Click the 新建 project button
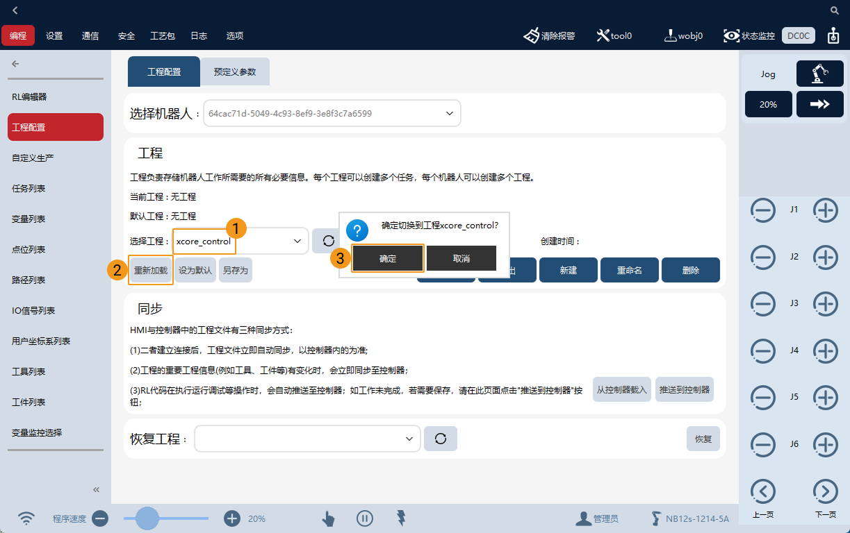Screen dimensions: 850x533 [569, 270]
